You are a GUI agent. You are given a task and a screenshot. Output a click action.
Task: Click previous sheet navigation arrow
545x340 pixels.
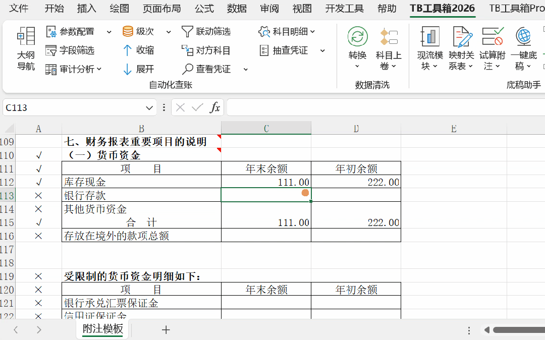(16, 329)
